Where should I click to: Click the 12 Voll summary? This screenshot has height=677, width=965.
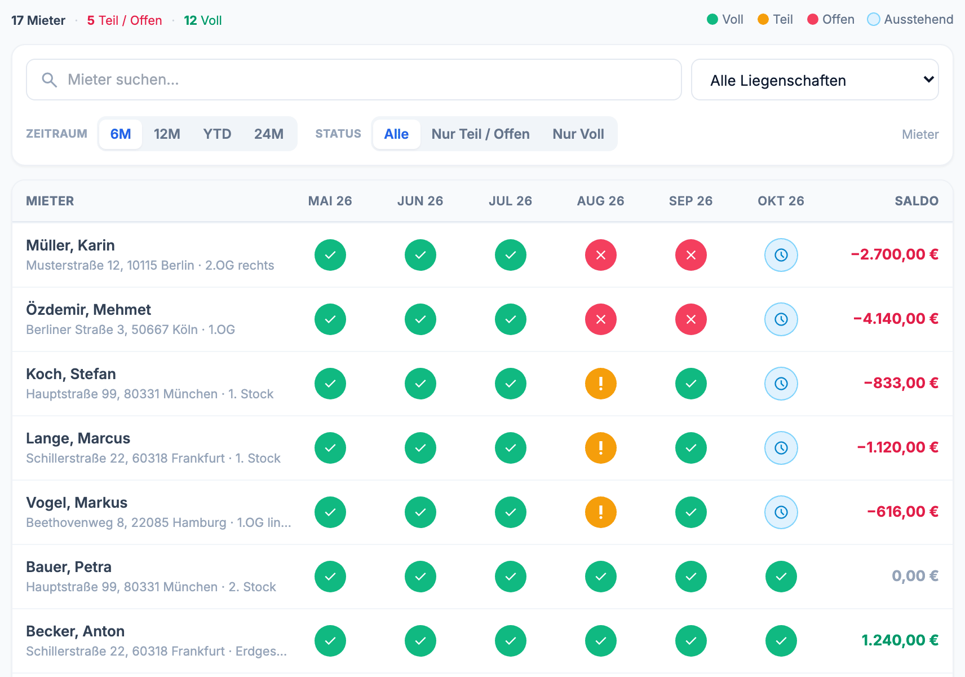click(203, 20)
